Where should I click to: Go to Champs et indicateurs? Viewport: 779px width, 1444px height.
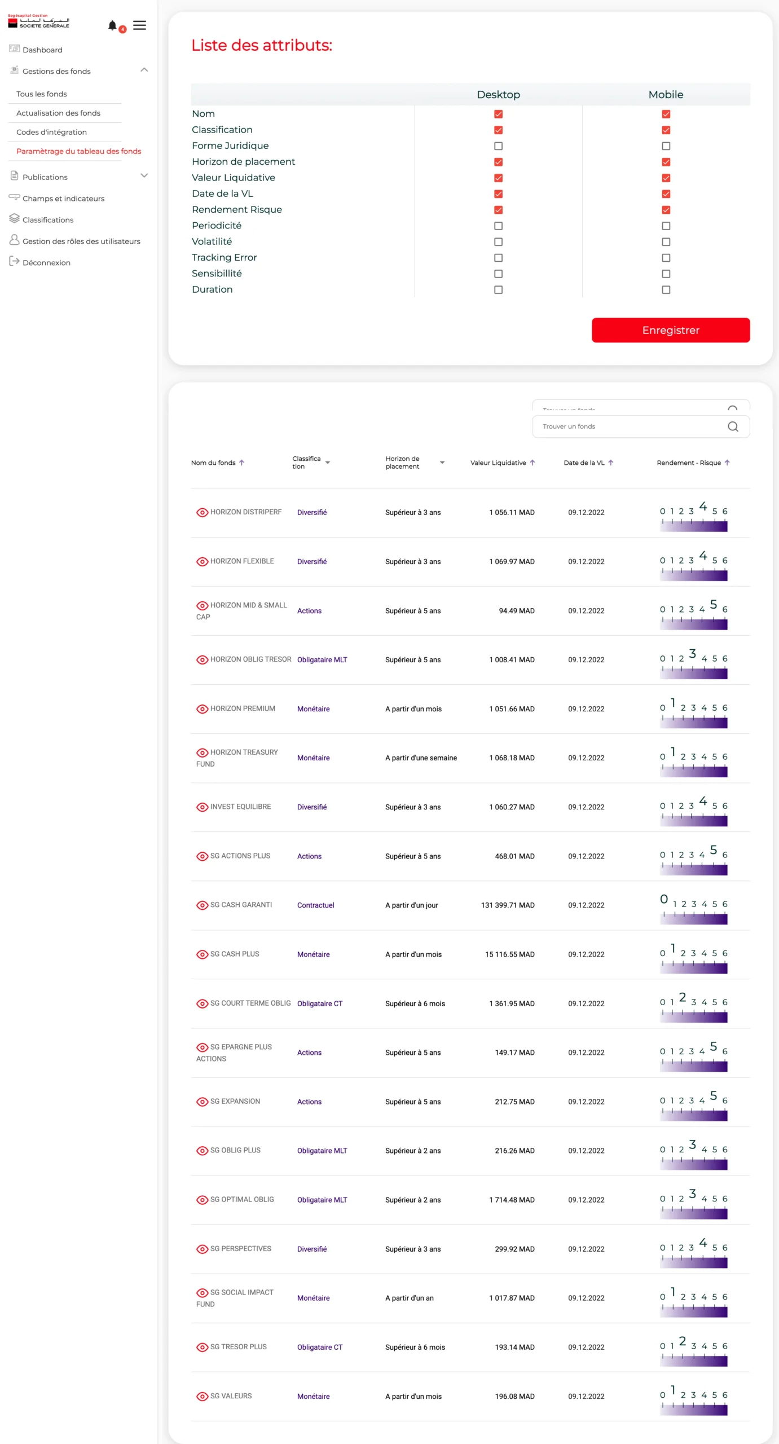(63, 199)
